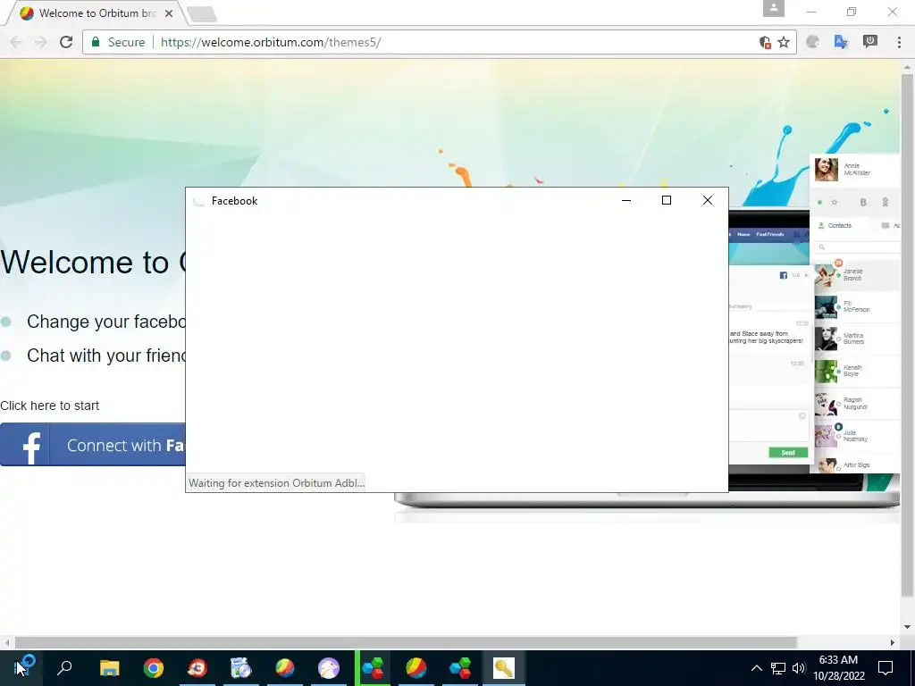Click the 'Welcome to' page heading

85,262
